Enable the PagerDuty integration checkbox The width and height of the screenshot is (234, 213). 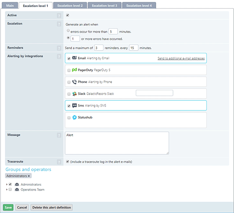click(x=69, y=70)
